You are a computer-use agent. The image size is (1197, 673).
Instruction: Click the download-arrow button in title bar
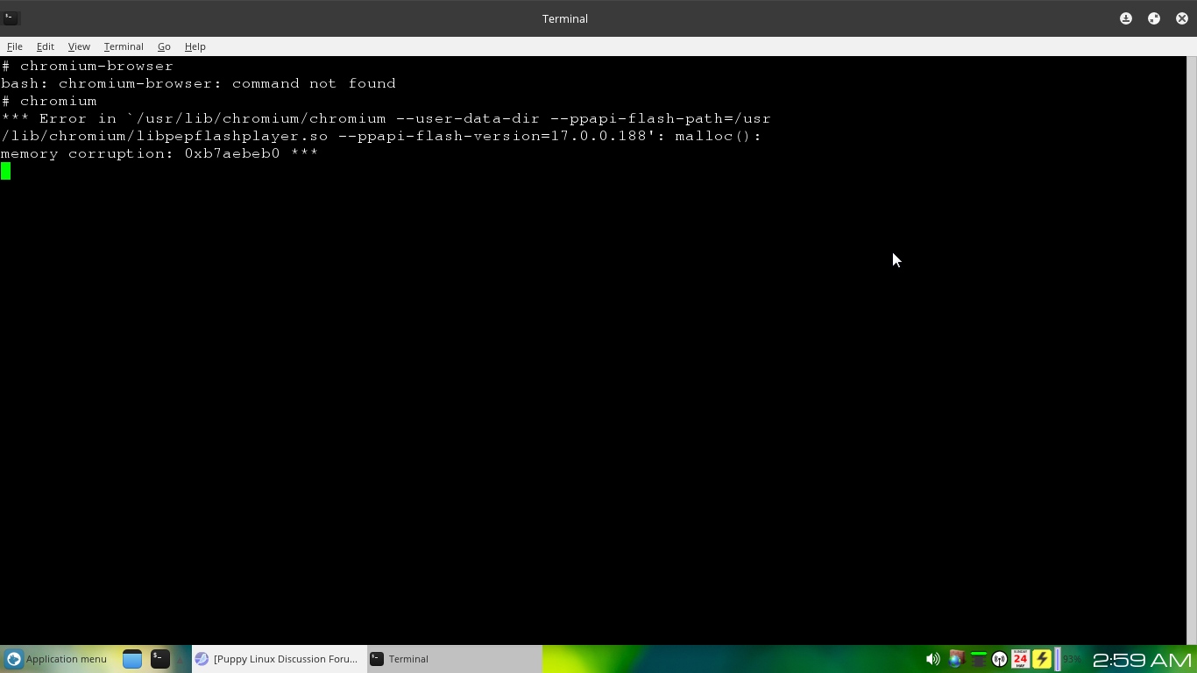click(1126, 18)
